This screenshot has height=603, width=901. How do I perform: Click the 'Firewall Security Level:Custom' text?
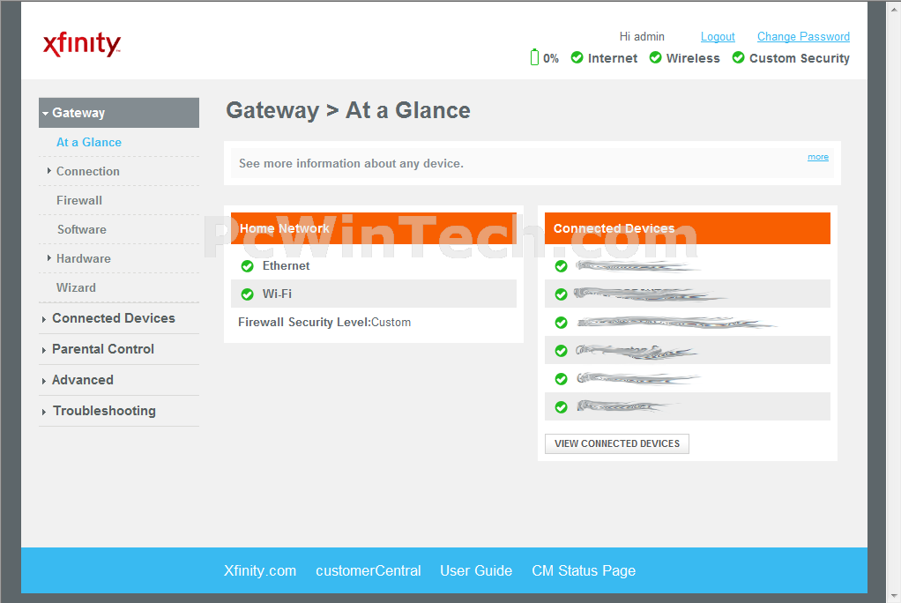point(324,322)
